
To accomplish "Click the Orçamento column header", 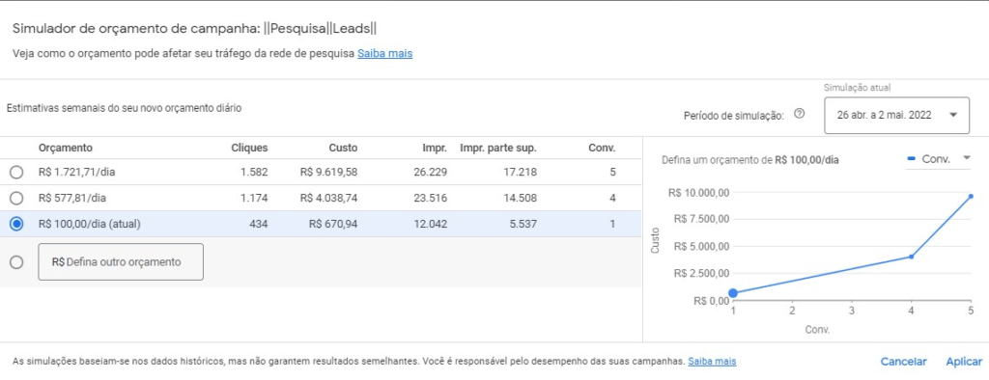I will tap(66, 149).
